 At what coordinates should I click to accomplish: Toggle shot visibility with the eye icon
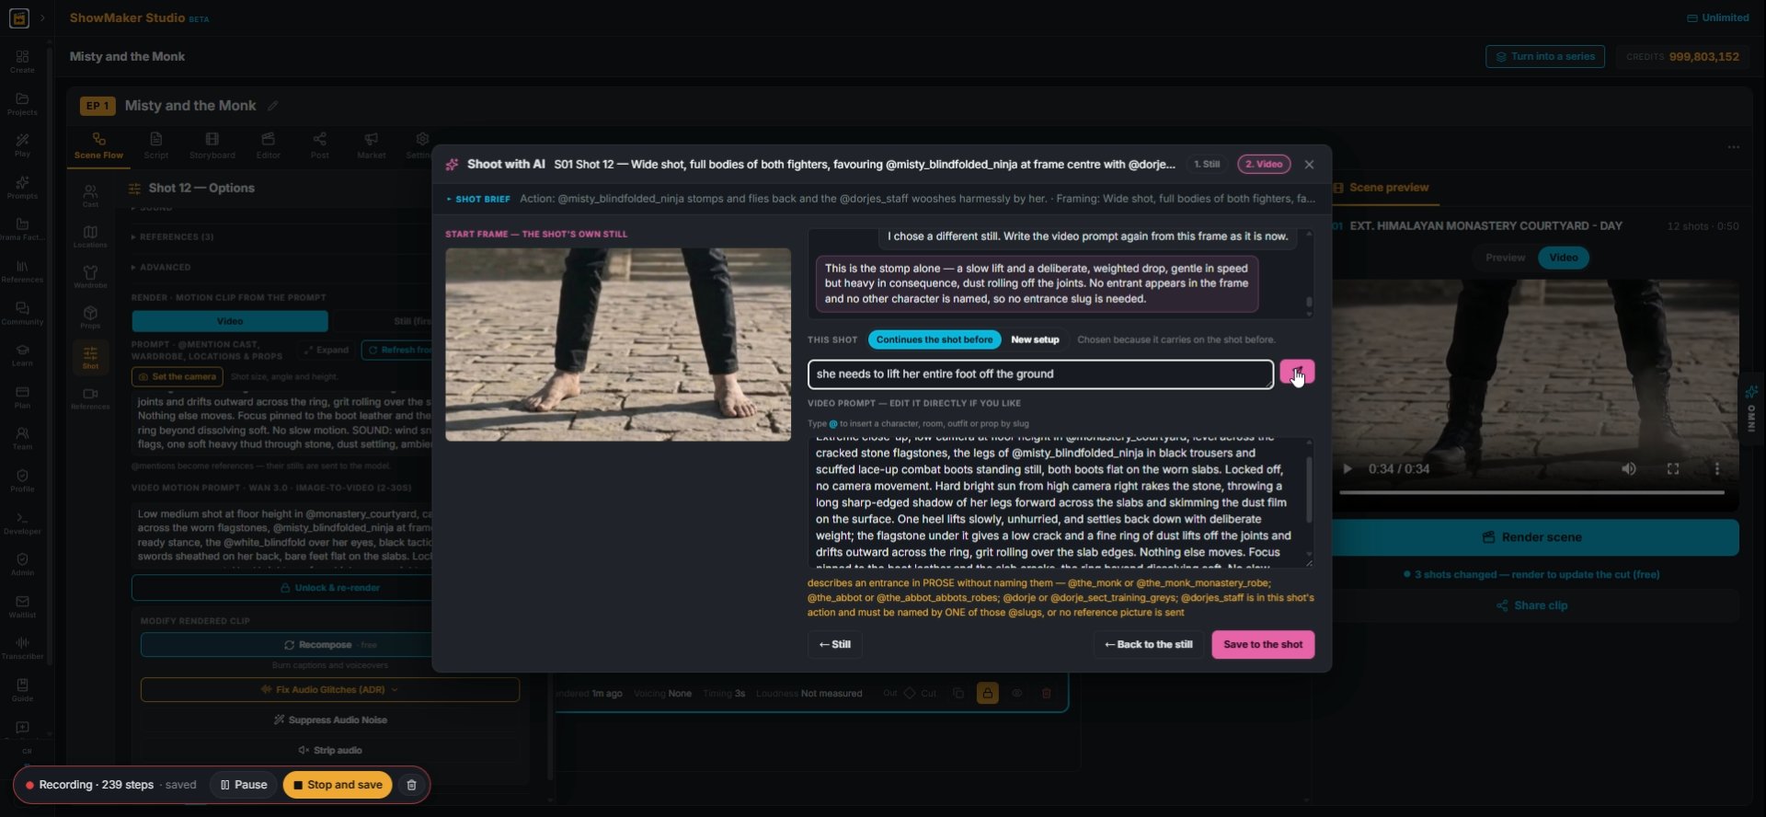[x=1016, y=693]
